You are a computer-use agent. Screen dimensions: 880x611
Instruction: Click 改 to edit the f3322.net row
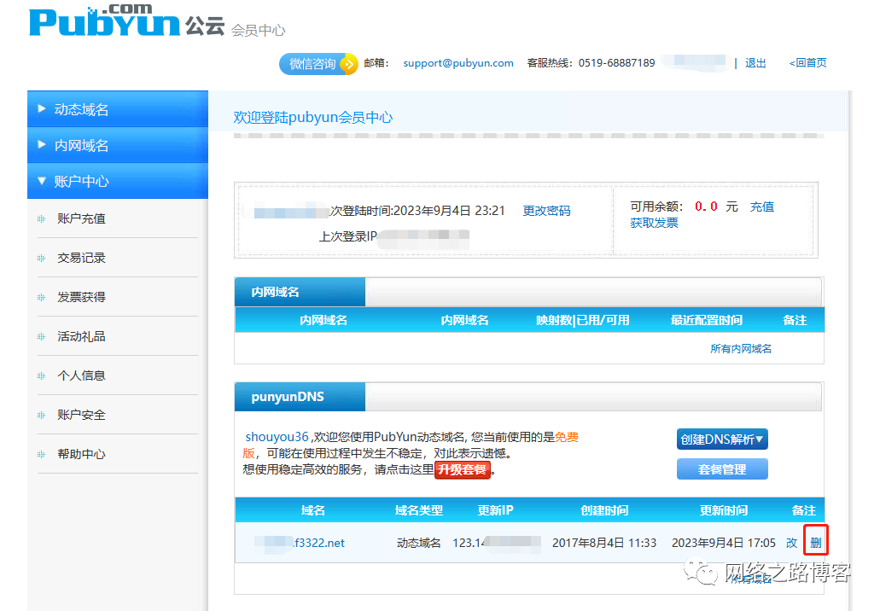pos(791,543)
